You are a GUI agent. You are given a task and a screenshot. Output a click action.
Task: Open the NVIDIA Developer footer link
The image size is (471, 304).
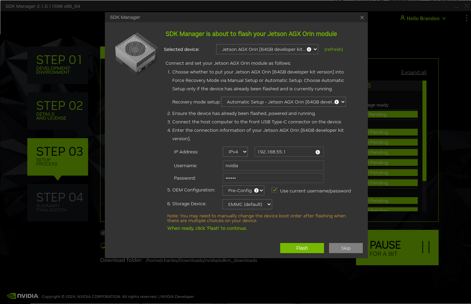point(177,297)
